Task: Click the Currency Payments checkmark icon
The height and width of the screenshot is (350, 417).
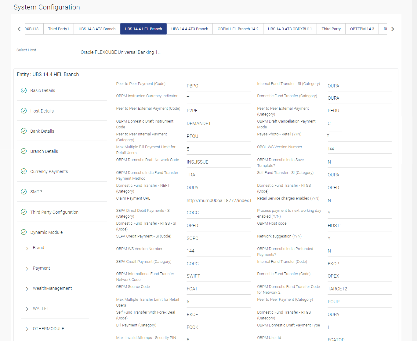Action: pyautogui.click(x=24, y=171)
